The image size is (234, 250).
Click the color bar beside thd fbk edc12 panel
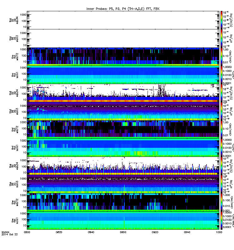point(222,129)
